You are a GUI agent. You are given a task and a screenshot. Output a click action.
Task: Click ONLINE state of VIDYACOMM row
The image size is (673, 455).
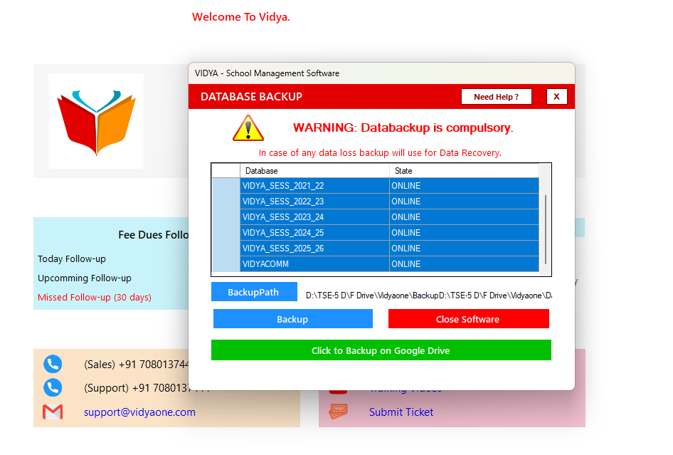464,263
